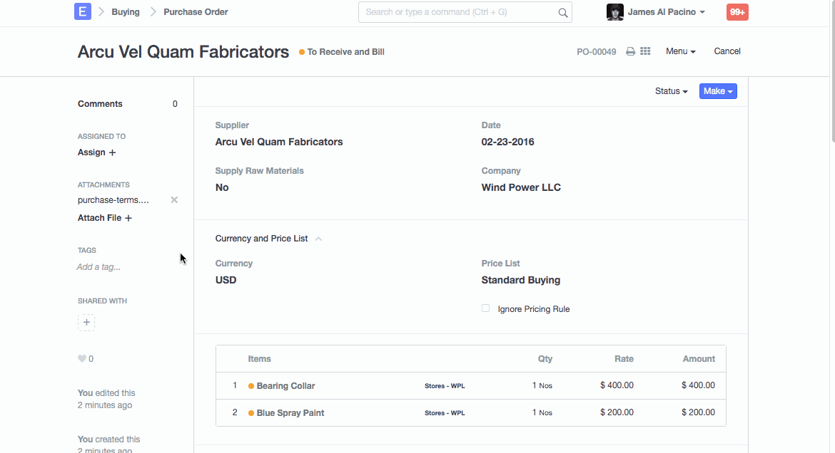Screen dimensions: 835x453
Task: Click James Al Pacino's avatar picture
Action: (x=614, y=12)
